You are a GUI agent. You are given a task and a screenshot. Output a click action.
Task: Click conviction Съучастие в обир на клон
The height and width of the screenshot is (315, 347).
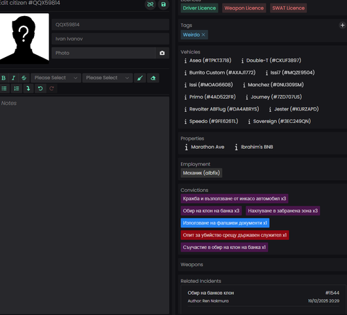[x=224, y=248]
